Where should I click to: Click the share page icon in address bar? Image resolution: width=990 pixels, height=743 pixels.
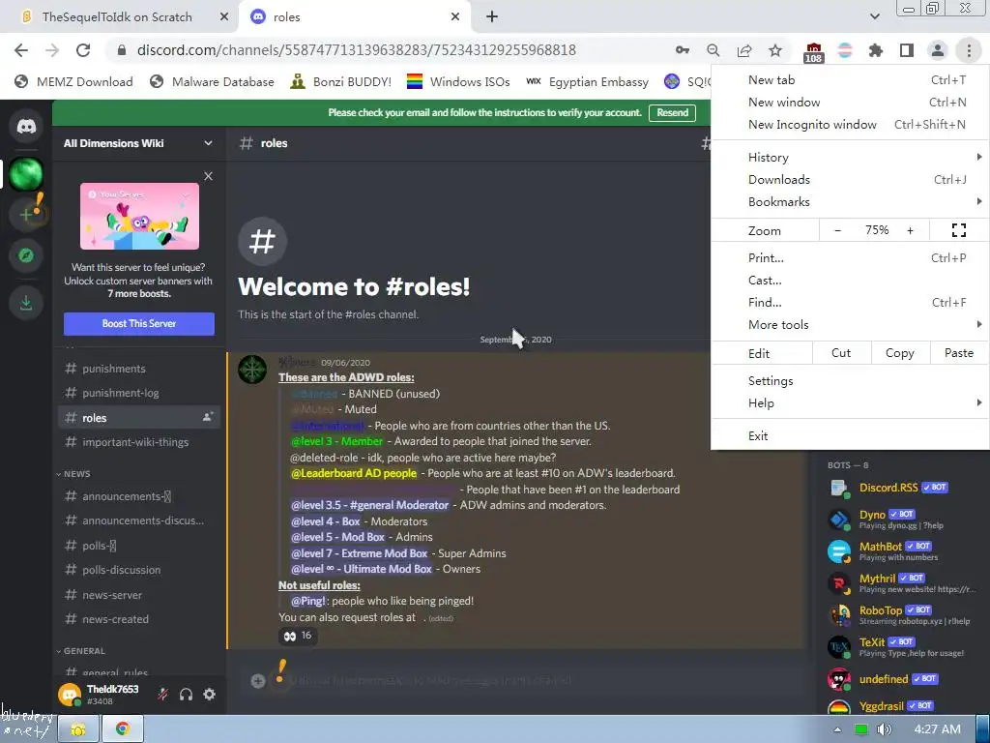[x=744, y=50]
